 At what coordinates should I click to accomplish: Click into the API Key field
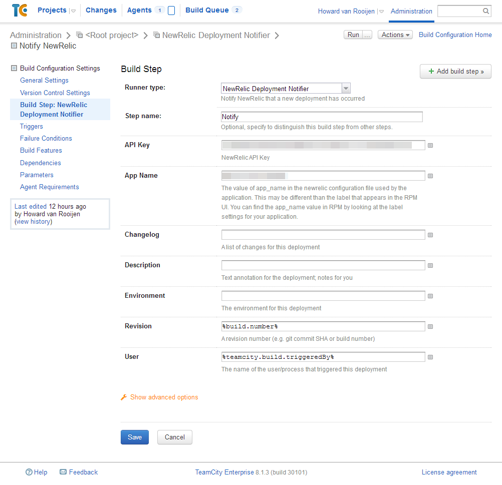tap(323, 145)
